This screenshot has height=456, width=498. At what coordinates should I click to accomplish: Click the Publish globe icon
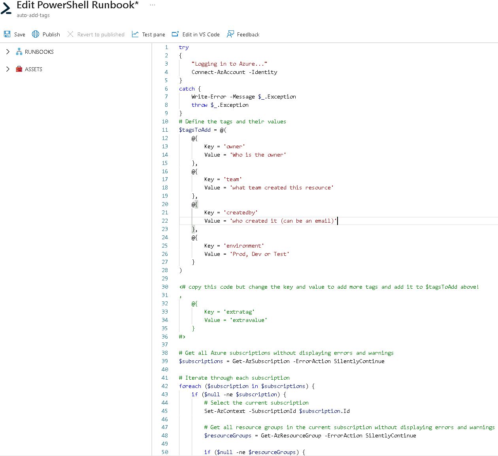(36, 34)
